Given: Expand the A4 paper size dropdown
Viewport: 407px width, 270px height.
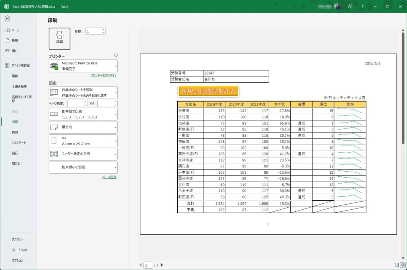Looking at the screenshot, I should [x=83, y=141].
